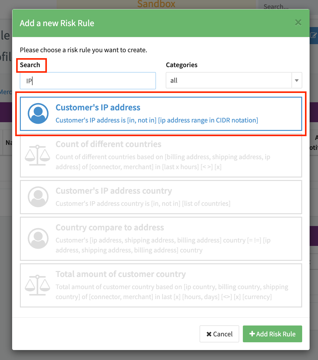Confirm with the green Add Risk Rule button

[272, 334]
